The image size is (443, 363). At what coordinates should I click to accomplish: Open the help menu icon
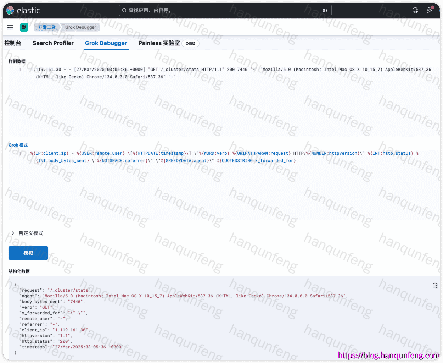415,10
